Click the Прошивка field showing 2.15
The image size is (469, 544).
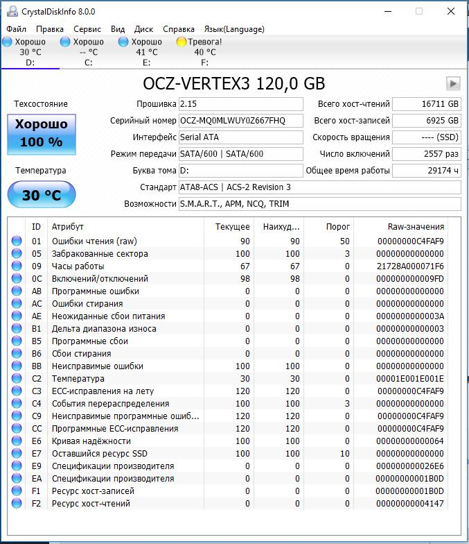coord(241,104)
